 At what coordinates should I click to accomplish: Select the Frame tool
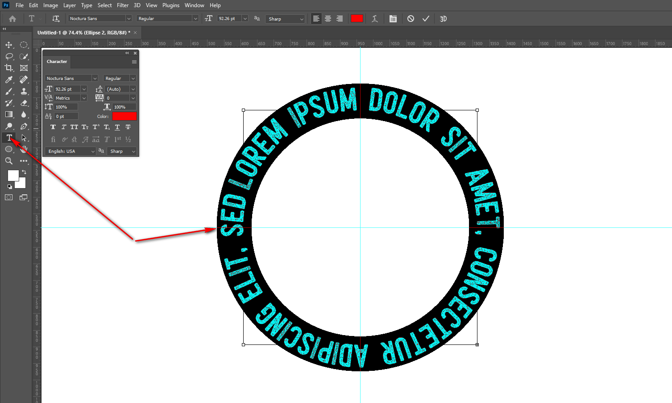(x=24, y=68)
